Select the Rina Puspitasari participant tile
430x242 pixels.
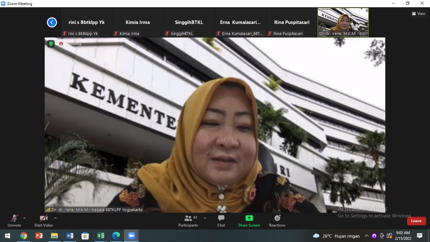coord(292,22)
